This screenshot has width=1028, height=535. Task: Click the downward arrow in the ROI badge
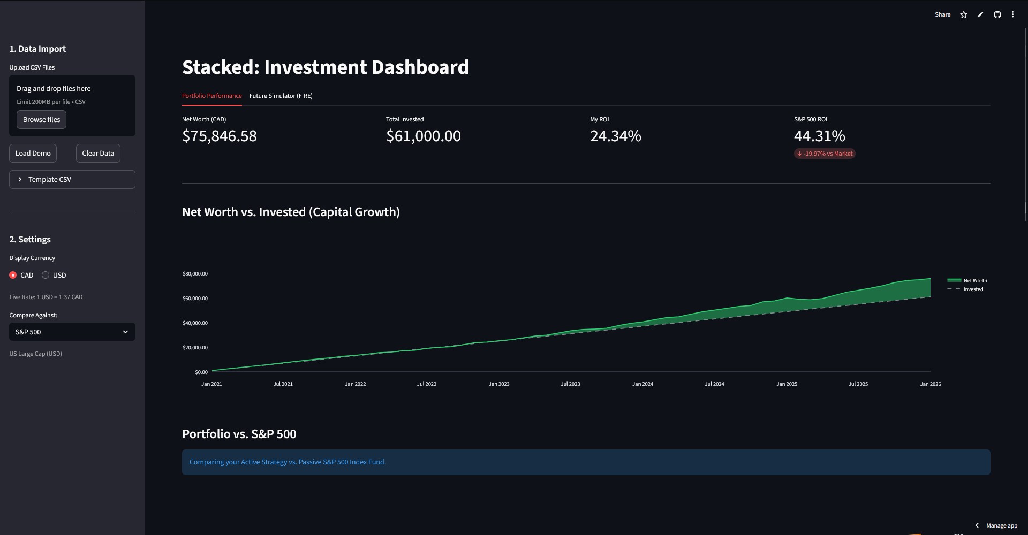tap(800, 154)
